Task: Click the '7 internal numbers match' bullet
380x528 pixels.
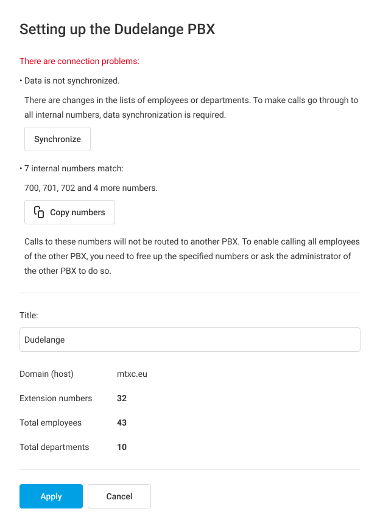Action: click(73, 168)
